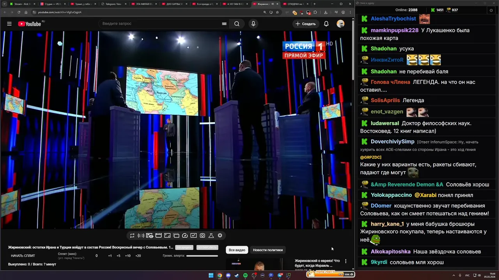This screenshot has width=499, height=280.
Task: Open the suggested video thumbnail about Жириновский
Action: [x=254, y=264]
